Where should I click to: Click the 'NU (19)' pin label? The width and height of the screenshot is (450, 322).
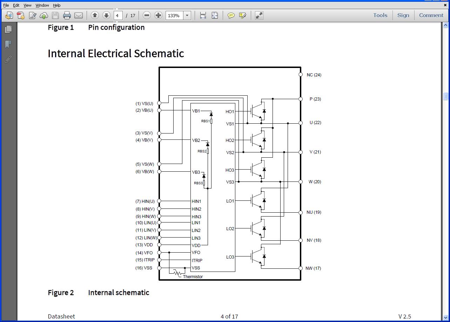tap(314, 212)
